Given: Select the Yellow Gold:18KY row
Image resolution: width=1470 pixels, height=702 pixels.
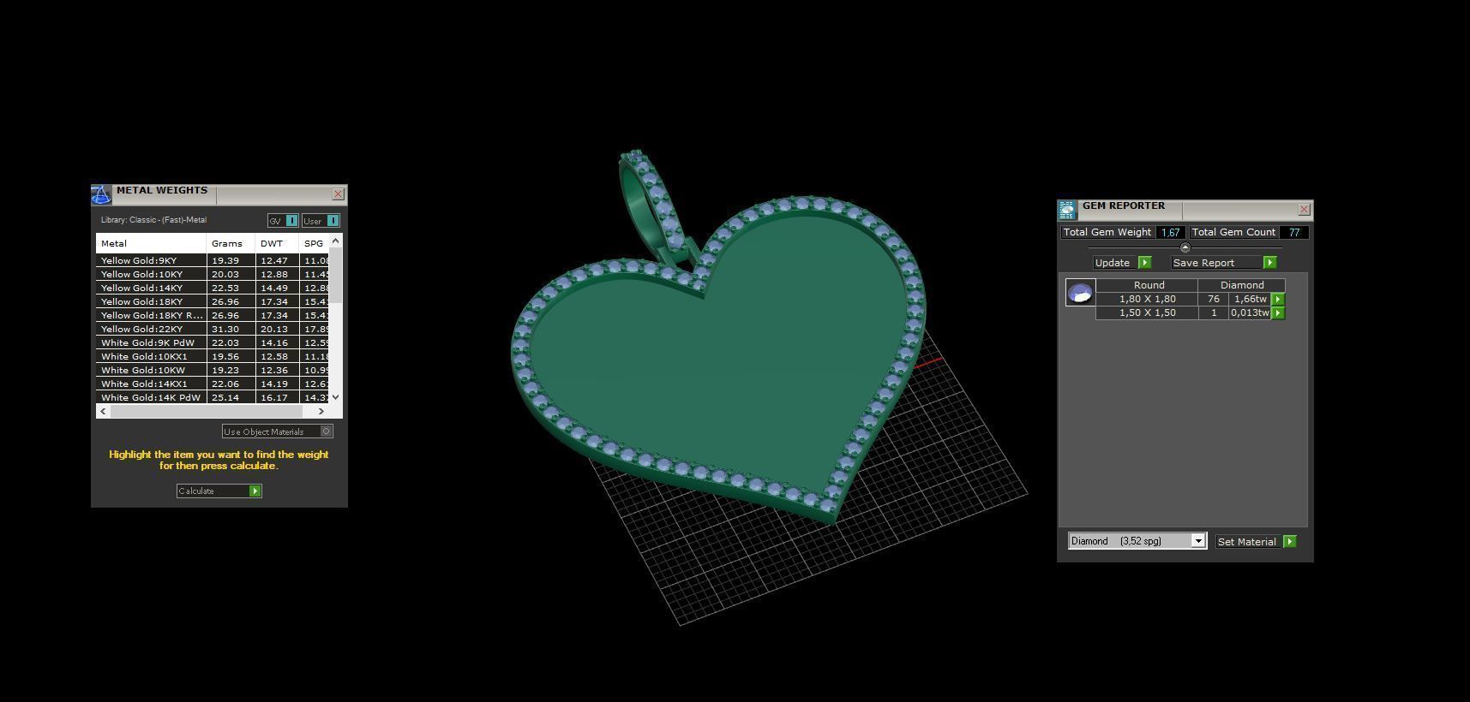Looking at the screenshot, I should click(213, 301).
